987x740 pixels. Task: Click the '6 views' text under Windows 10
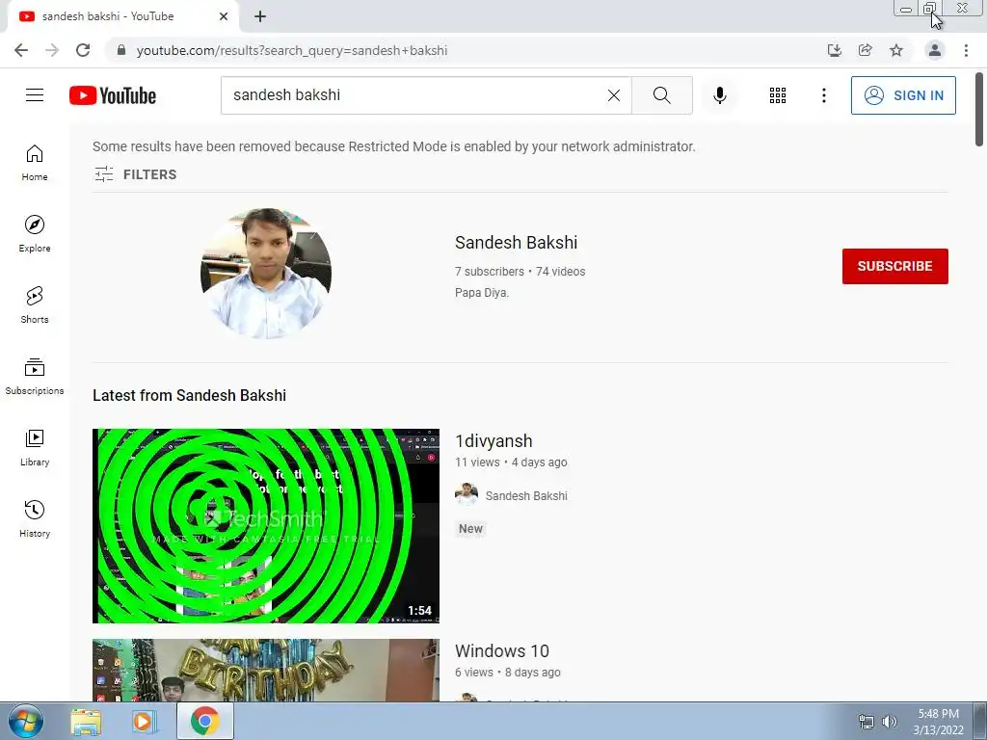point(474,672)
